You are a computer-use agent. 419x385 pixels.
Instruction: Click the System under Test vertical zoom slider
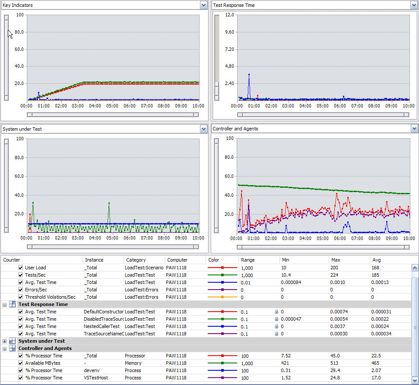pyautogui.click(x=6, y=186)
